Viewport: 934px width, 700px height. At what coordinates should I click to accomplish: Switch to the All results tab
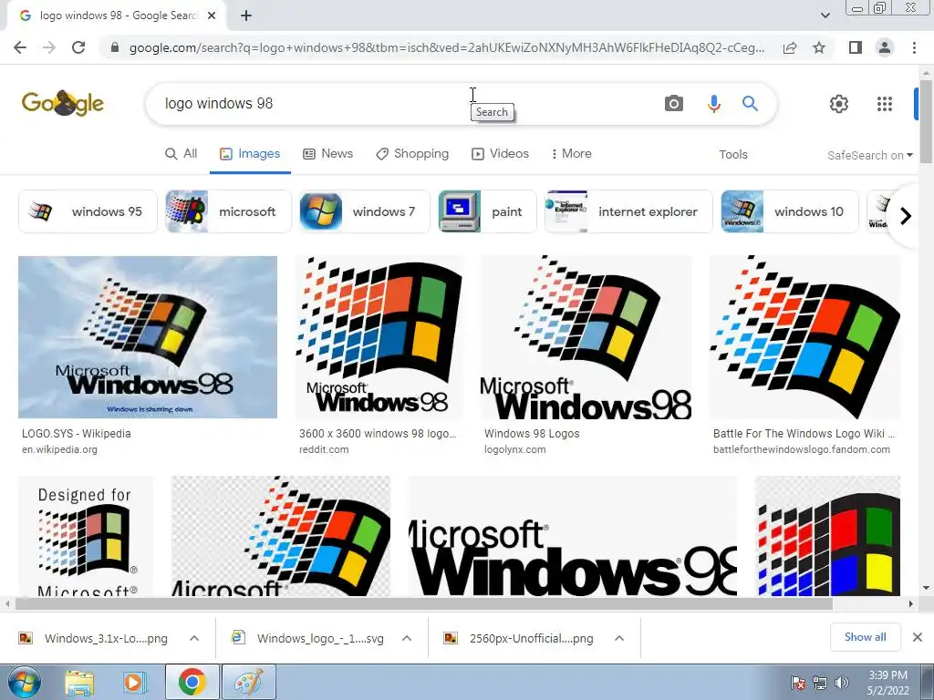[x=182, y=153]
